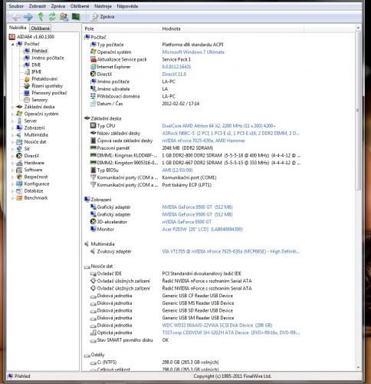This screenshot has height=384, width=371.
Task: Expand Základní deska tree node
Action: [12, 107]
